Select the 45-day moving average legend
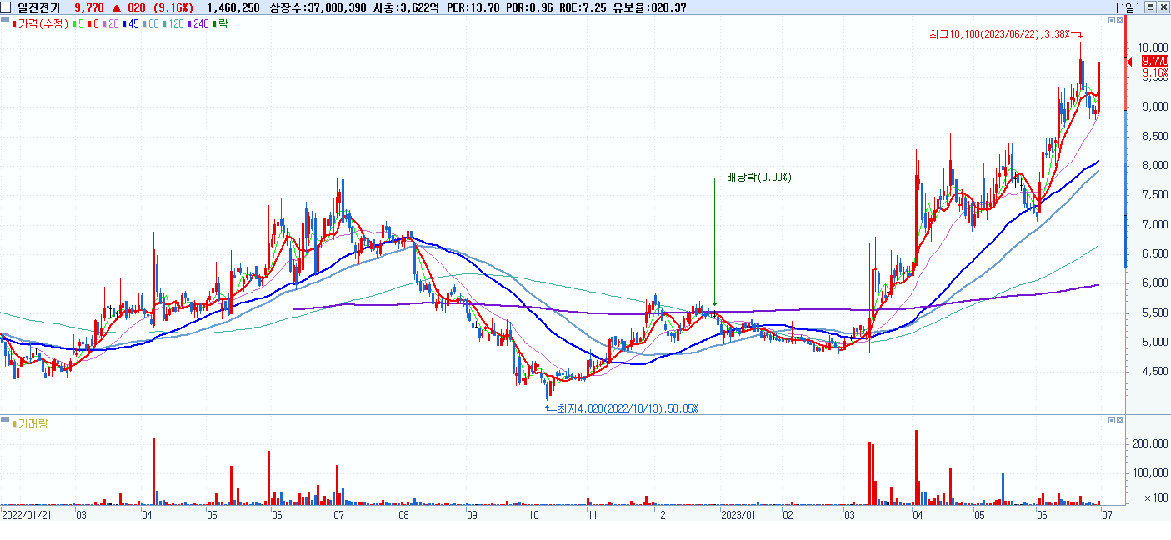Image resolution: width=1171 pixels, height=540 pixels. tap(131, 24)
